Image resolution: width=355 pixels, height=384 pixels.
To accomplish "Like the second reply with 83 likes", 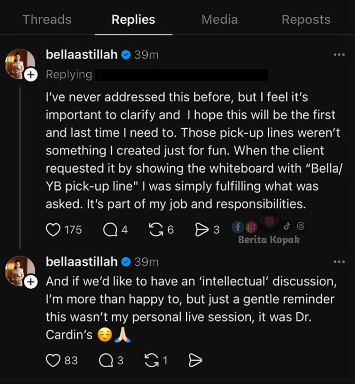I will point(53,360).
